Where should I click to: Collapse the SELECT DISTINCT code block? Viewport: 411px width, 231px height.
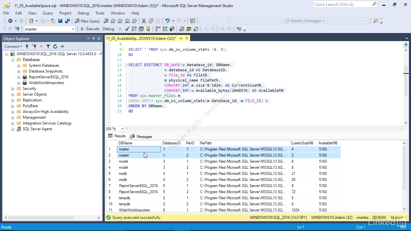click(x=126, y=65)
